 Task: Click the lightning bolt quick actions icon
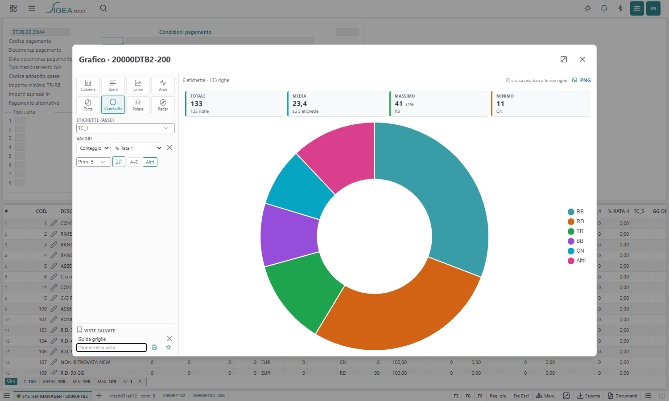(x=620, y=8)
